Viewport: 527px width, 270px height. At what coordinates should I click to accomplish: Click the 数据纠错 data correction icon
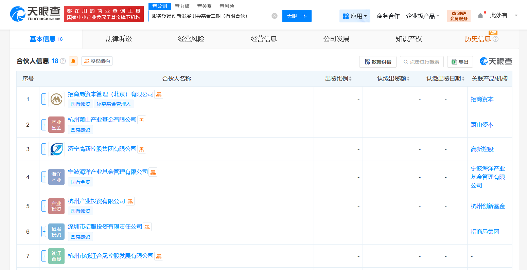tap(367, 62)
